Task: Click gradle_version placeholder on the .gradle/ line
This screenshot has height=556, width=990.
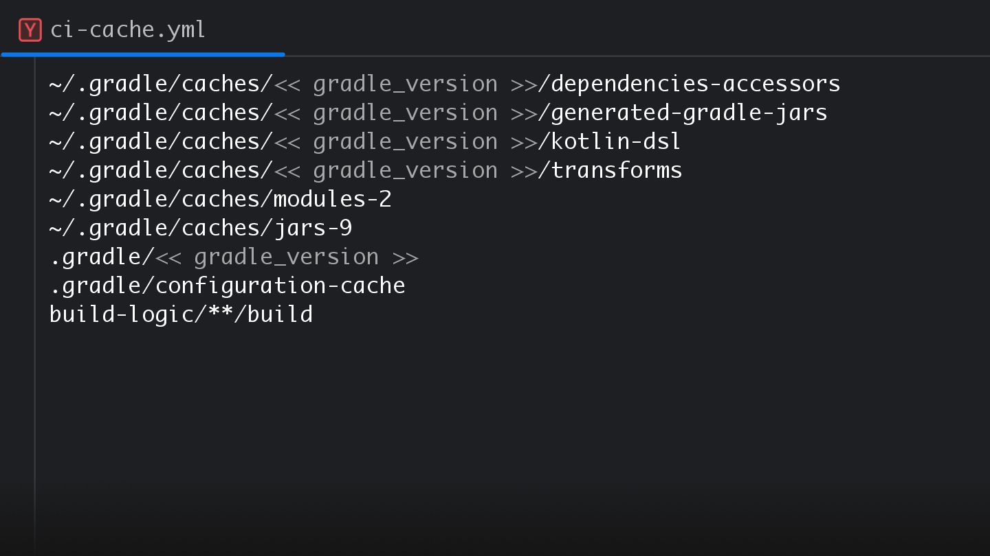Action: [286, 257]
